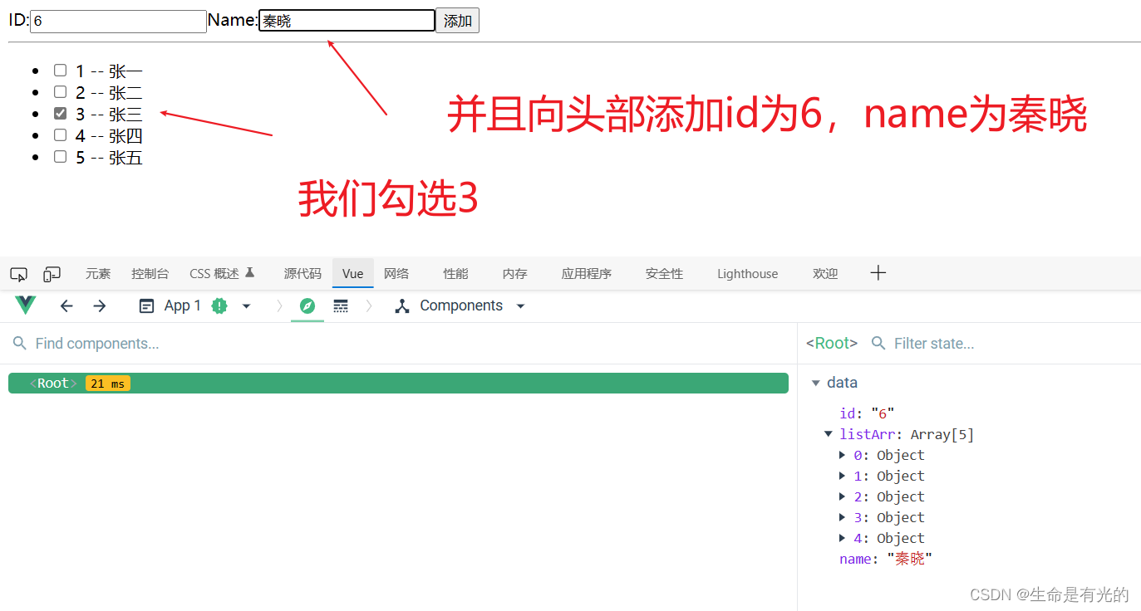This screenshot has width=1141, height=611.
Task: Click the Components tree icon
Action: 402,306
